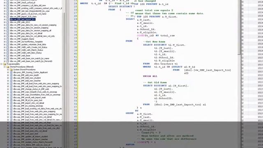Click the view icon for vw_IMP_Get_last_RespondentID_by_year
263x148 pixels.
click(x=7, y=11)
